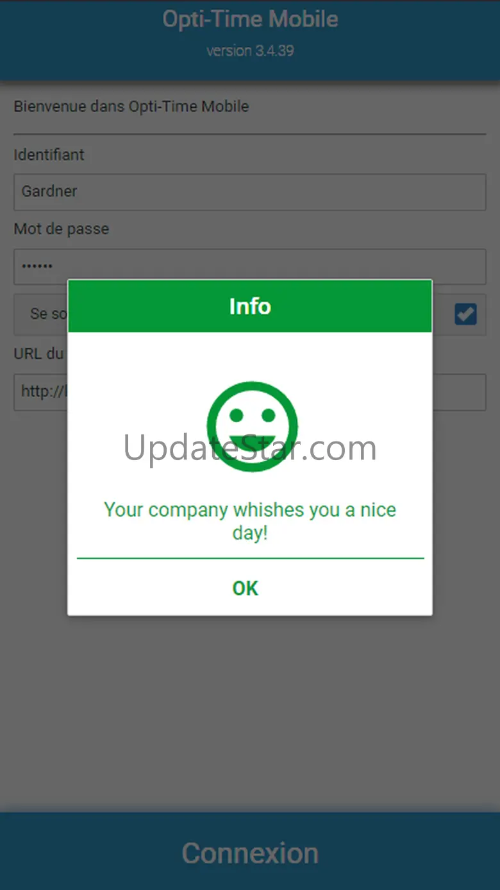
Task: Uncheck the blue checkmark checkbox
Action: pos(465,314)
